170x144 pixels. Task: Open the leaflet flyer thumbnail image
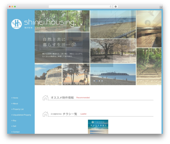tap(98, 127)
